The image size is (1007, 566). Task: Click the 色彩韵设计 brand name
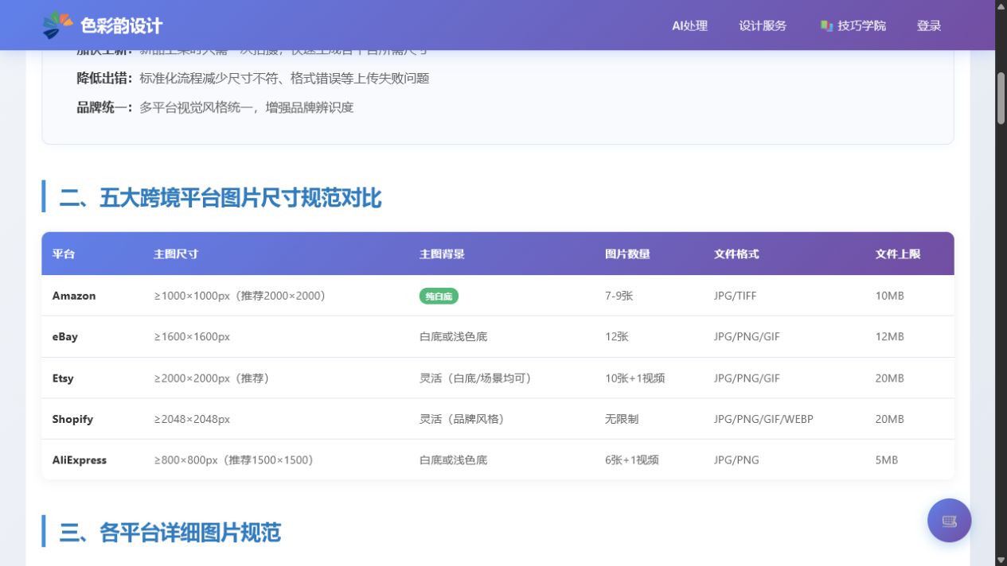click(x=121, y=25)
